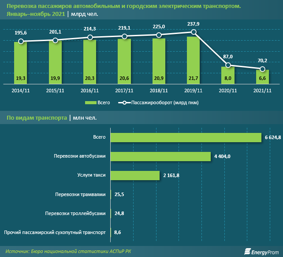Select the Перевозки трамваями label
Screen dimensions: 283x257
(80, 194)
